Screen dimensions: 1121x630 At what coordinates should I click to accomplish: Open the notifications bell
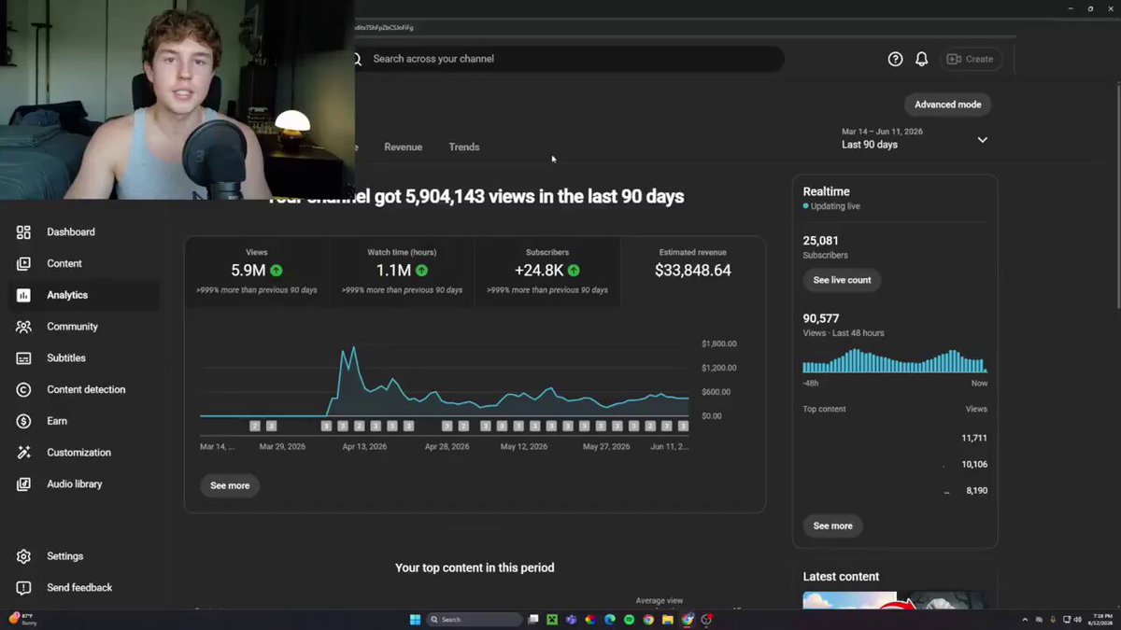click(922, 59)
